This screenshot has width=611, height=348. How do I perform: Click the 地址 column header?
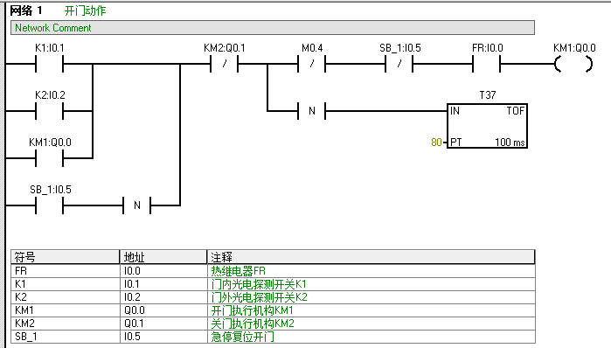point(163,257)
